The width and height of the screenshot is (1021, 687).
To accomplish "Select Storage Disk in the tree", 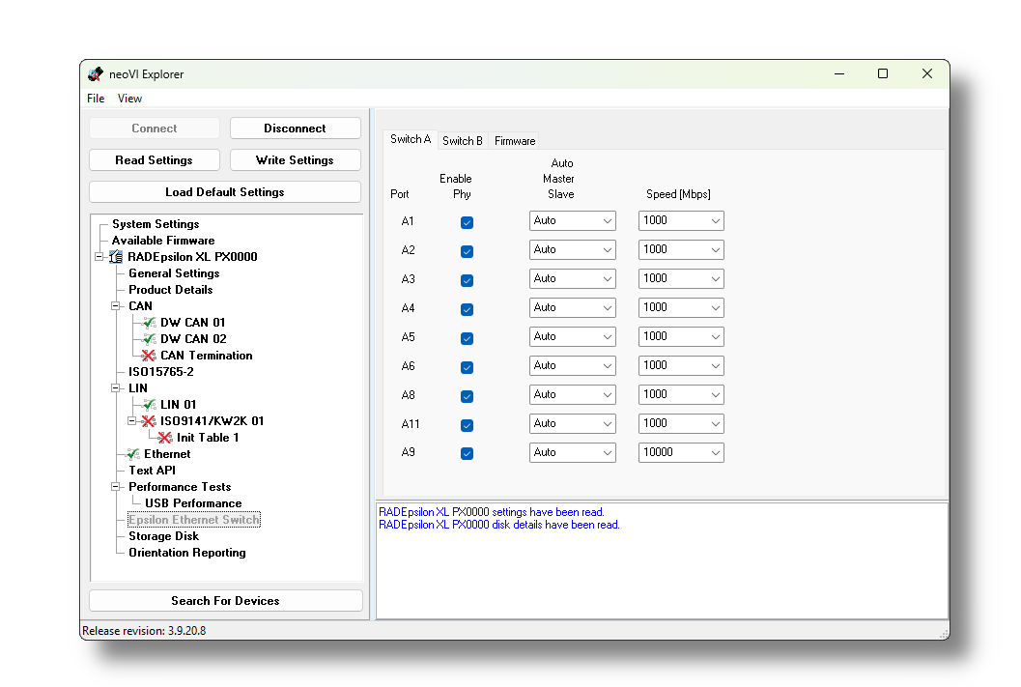I will [x=163, y=536].
